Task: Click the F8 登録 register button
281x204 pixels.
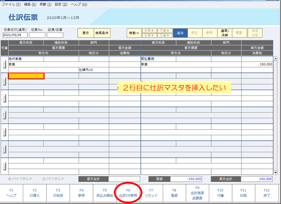Action: point(174,193)
